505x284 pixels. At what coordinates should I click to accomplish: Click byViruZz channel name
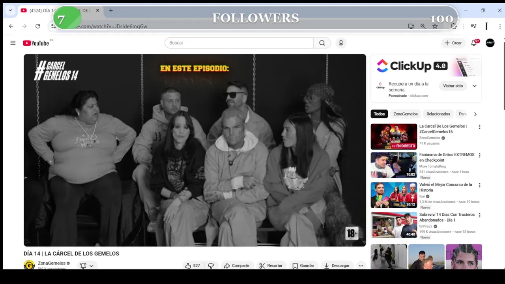[426, 226]
